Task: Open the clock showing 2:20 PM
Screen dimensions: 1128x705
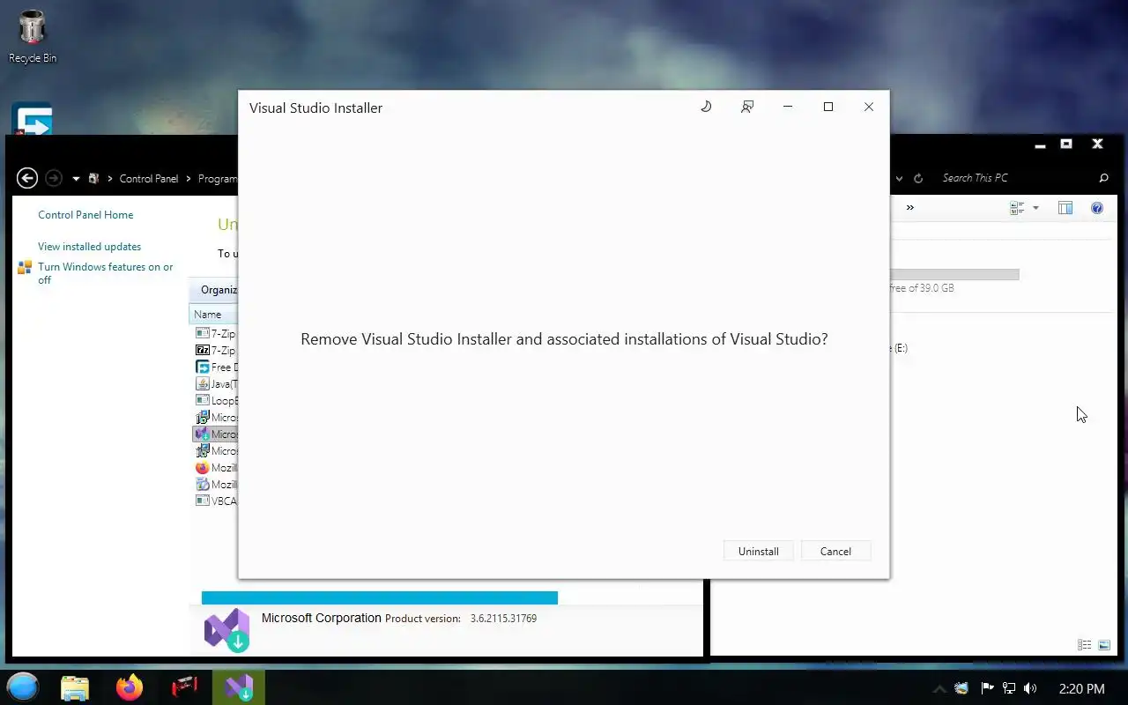Action: coord(1081,688)
